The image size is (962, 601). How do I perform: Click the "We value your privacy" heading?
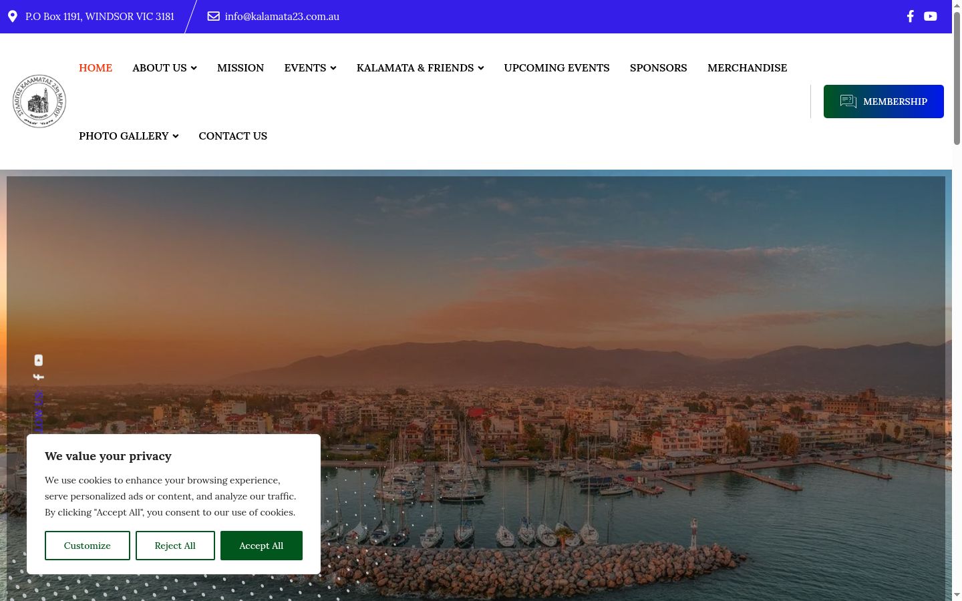(x=108, y=456)
